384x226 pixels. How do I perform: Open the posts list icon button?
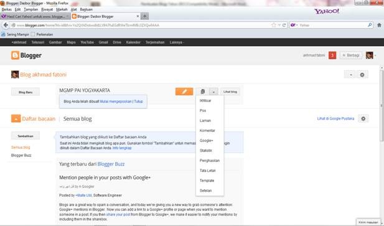[x=202, y=92]
